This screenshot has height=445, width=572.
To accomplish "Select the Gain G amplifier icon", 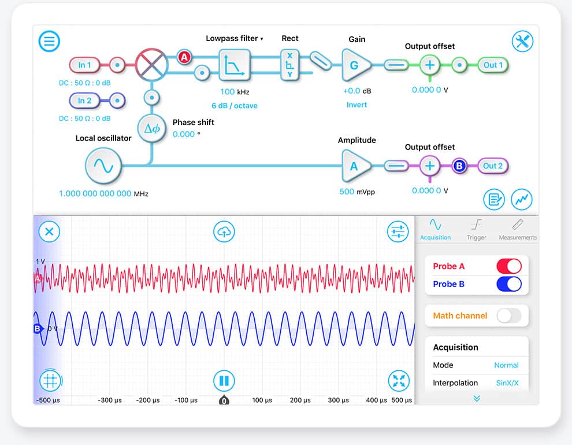I will (354, 65).
